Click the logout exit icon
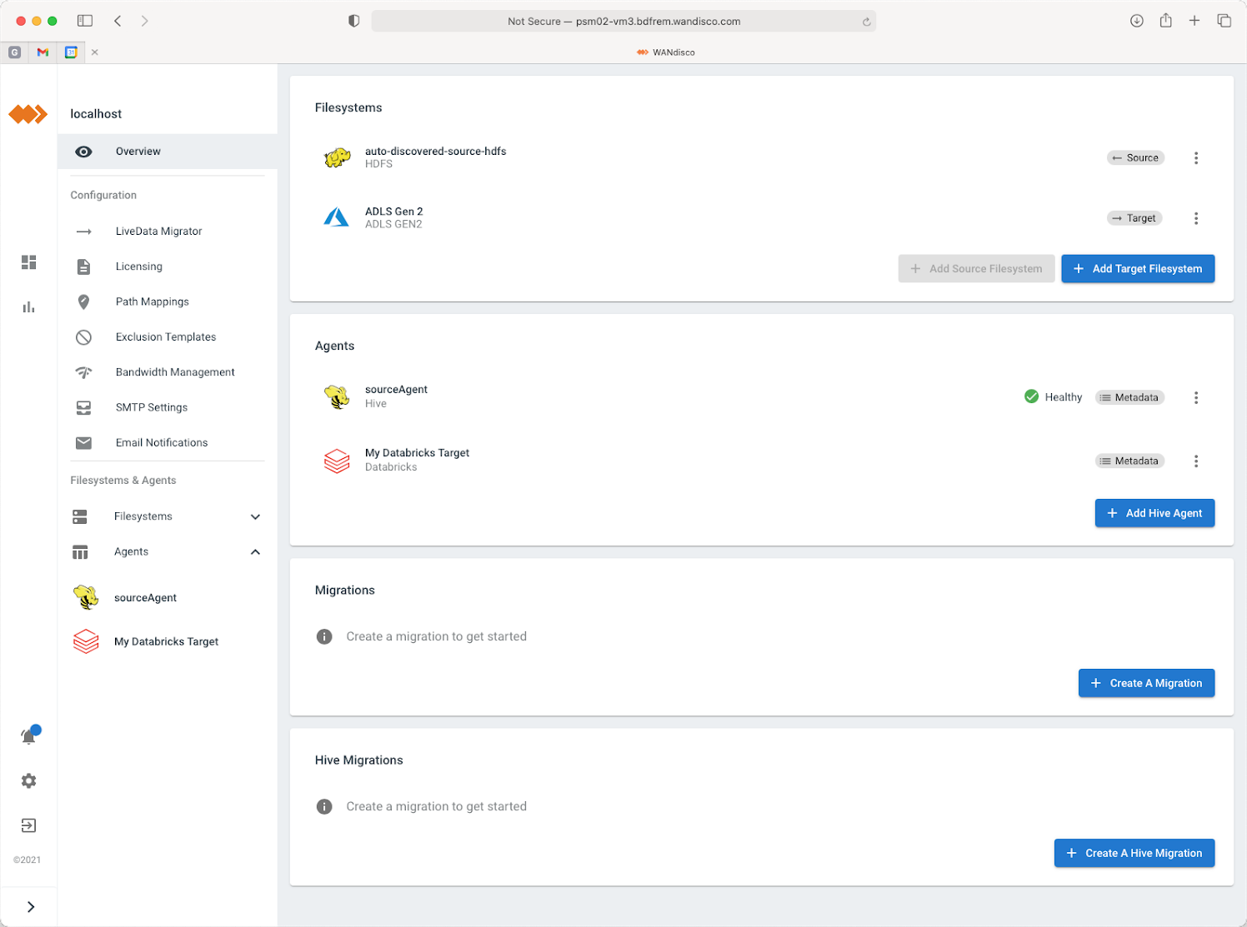 click(x=29, y=825)
